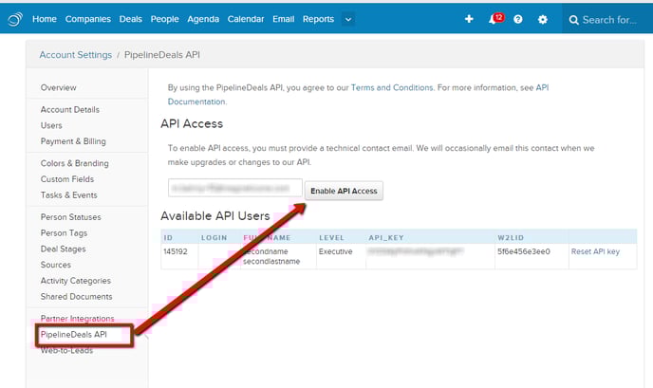This screenshot has height=388, width=653.
Task: Open Companies in top navigation
Action: pyautogui.click(x=88, y=19)
